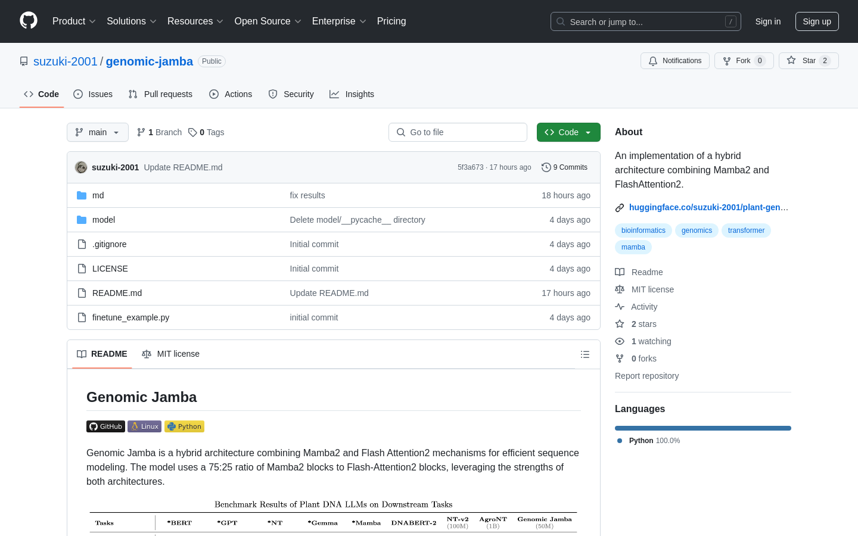Click the Python language bar
Image resolution: width=858 pixels, height=536 pixels.
point(702,428)
